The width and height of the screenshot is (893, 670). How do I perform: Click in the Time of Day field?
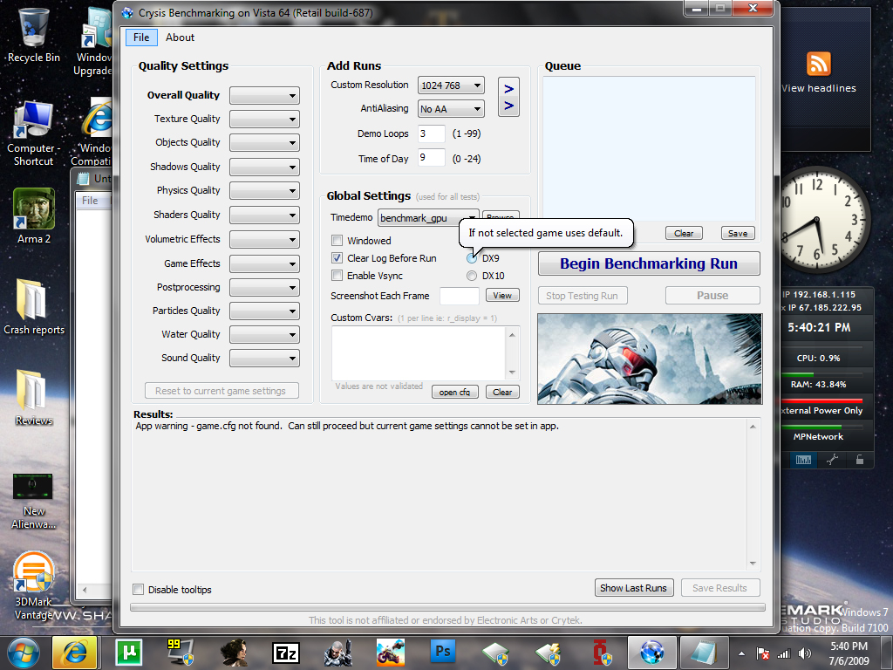(x=431, y=158)
